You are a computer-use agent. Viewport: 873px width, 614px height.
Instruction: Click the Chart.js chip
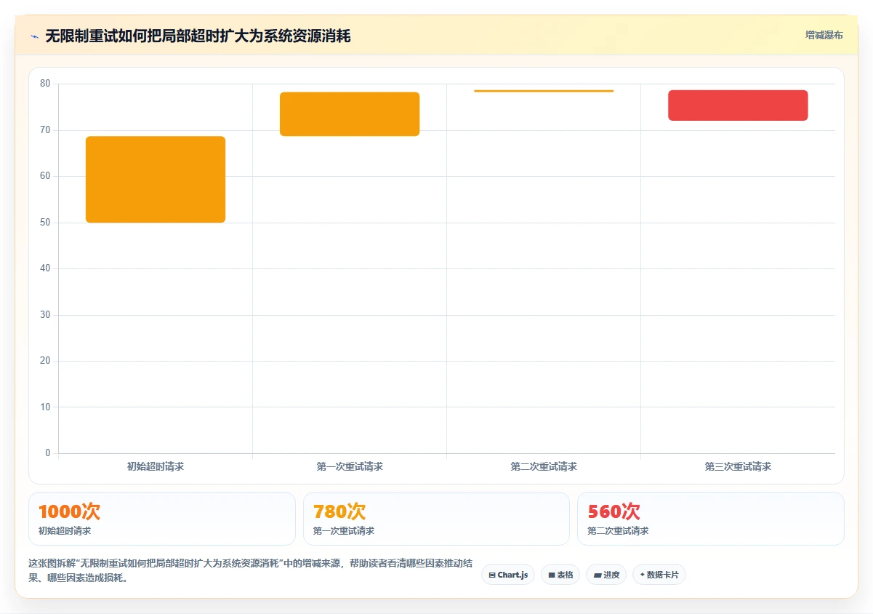click(x=508, y=575)
